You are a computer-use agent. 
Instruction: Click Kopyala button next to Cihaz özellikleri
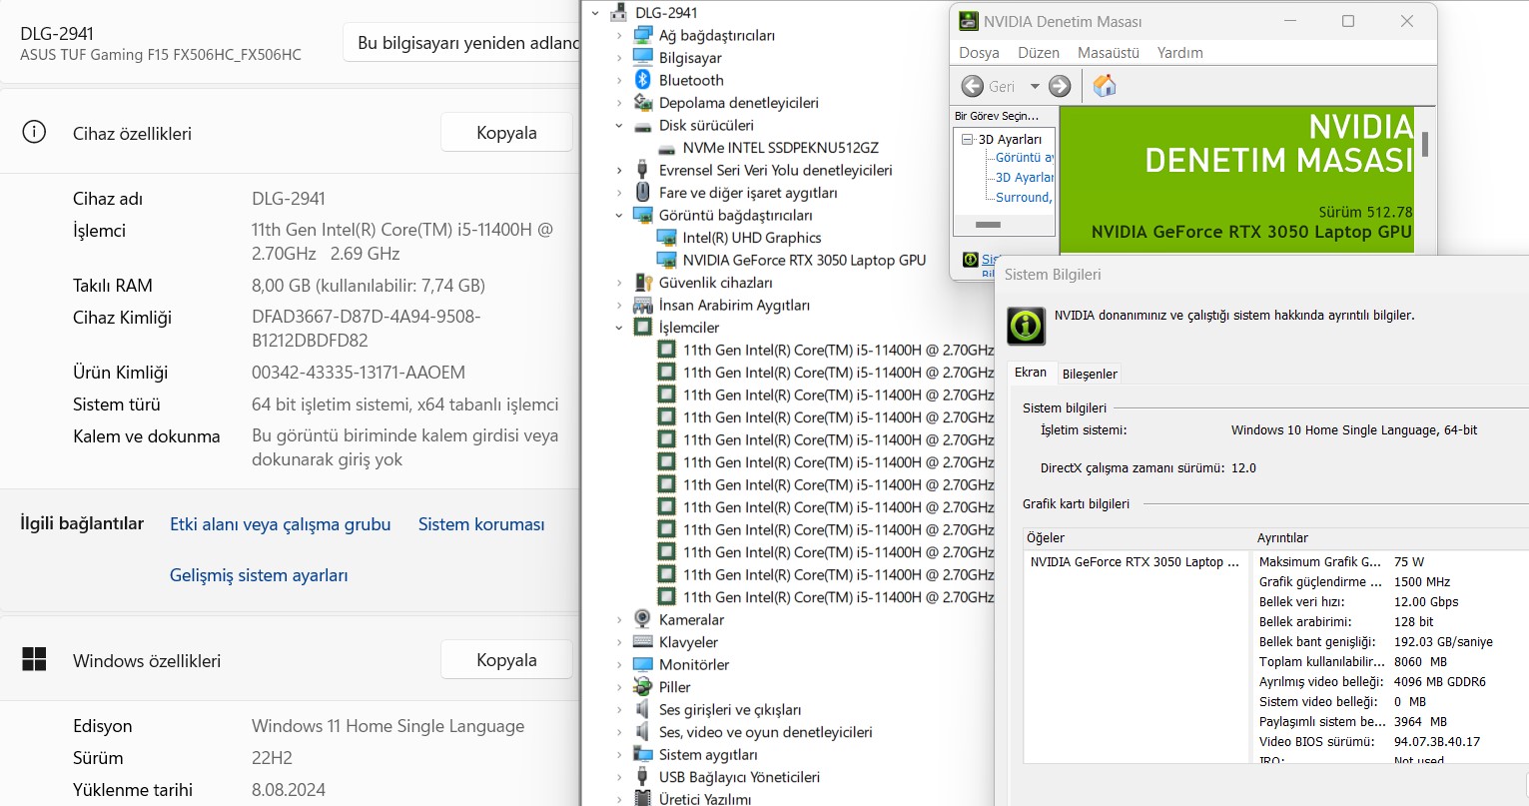coord(506,133)
